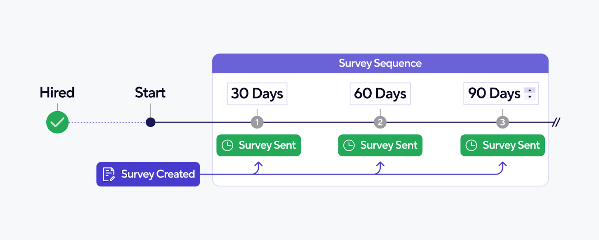Click the first Survey Sent button
The height and width of the screenshot is (240, 599).
pos(259,145)
